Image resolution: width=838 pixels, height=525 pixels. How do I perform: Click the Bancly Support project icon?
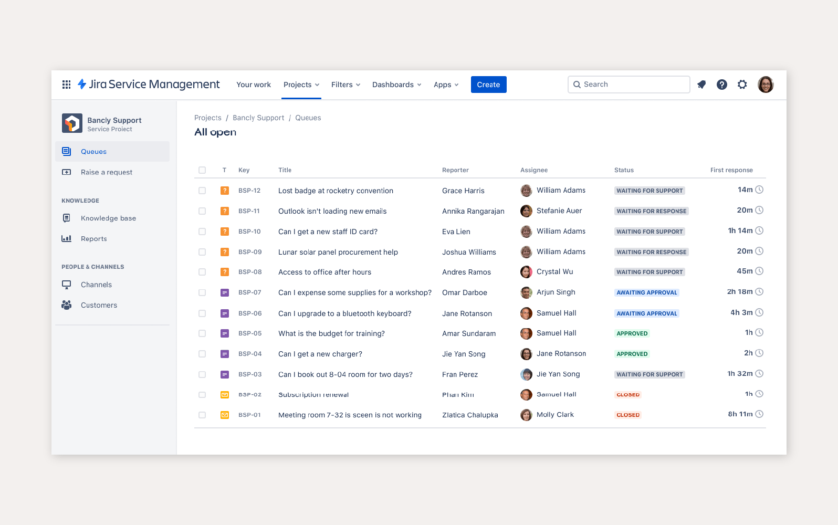pyautogui.click(x=72, y=123)
